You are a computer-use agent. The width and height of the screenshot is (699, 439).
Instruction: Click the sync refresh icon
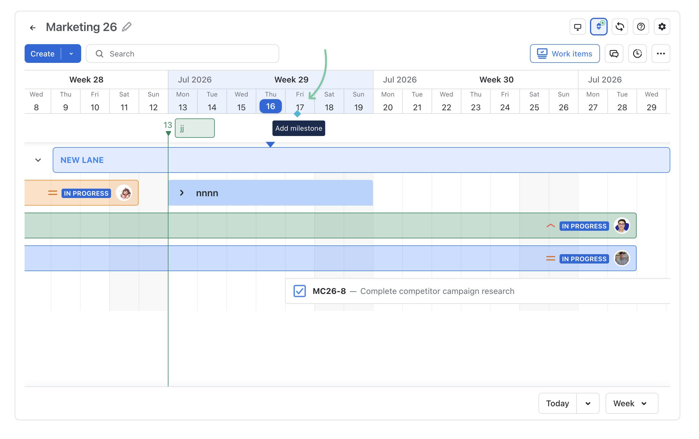[620, 27]
